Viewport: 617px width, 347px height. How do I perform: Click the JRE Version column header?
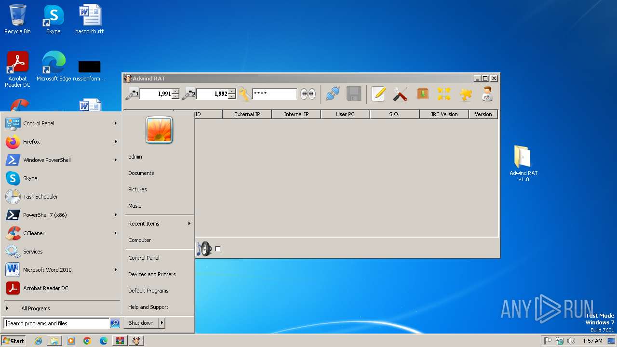coord(444,114)
